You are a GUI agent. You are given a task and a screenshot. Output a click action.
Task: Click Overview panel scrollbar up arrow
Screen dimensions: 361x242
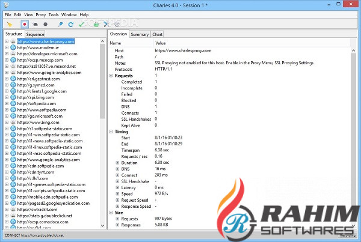point(353,50)
